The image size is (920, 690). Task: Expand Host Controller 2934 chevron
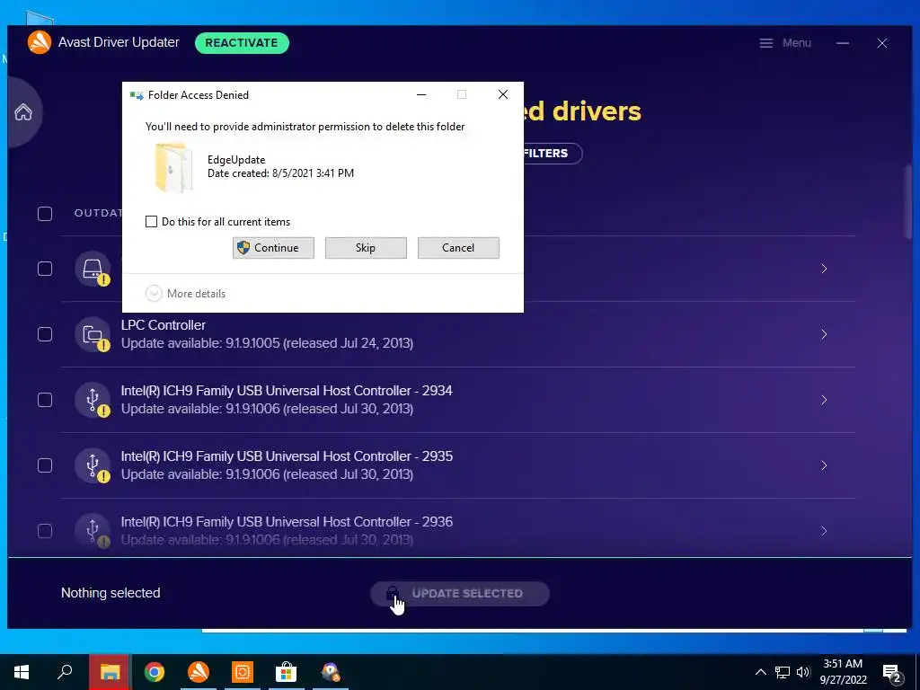click(824, 400)
